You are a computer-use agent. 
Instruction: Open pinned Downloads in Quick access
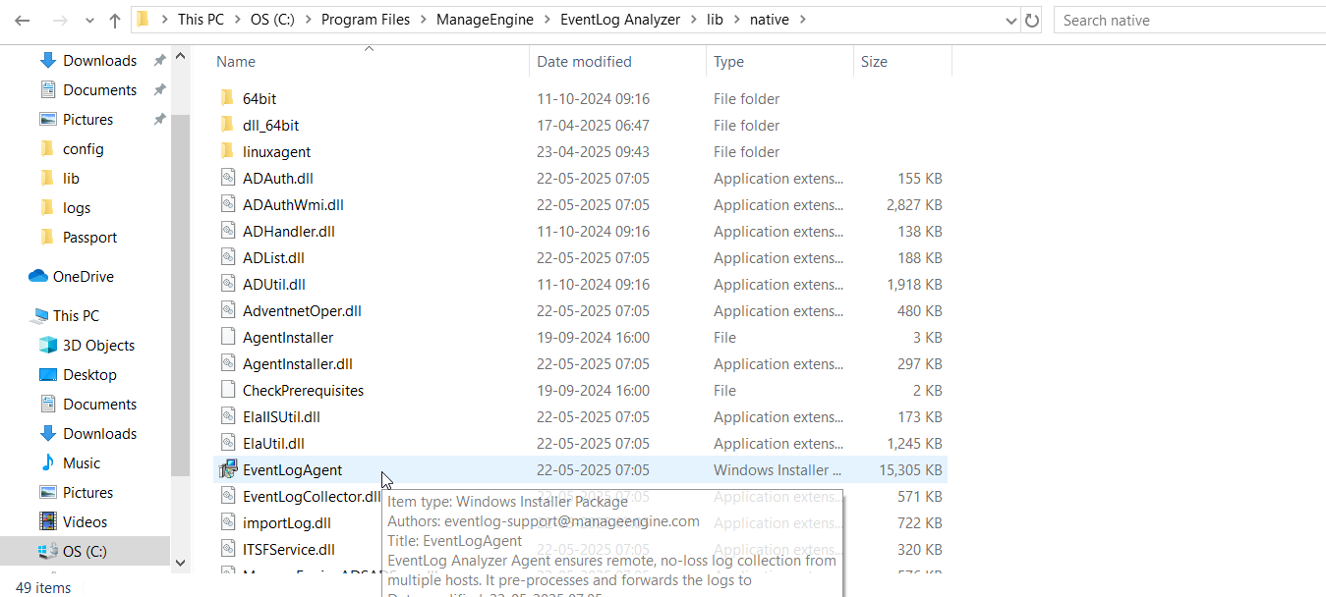pyautogui.click(x=99, y=61)
